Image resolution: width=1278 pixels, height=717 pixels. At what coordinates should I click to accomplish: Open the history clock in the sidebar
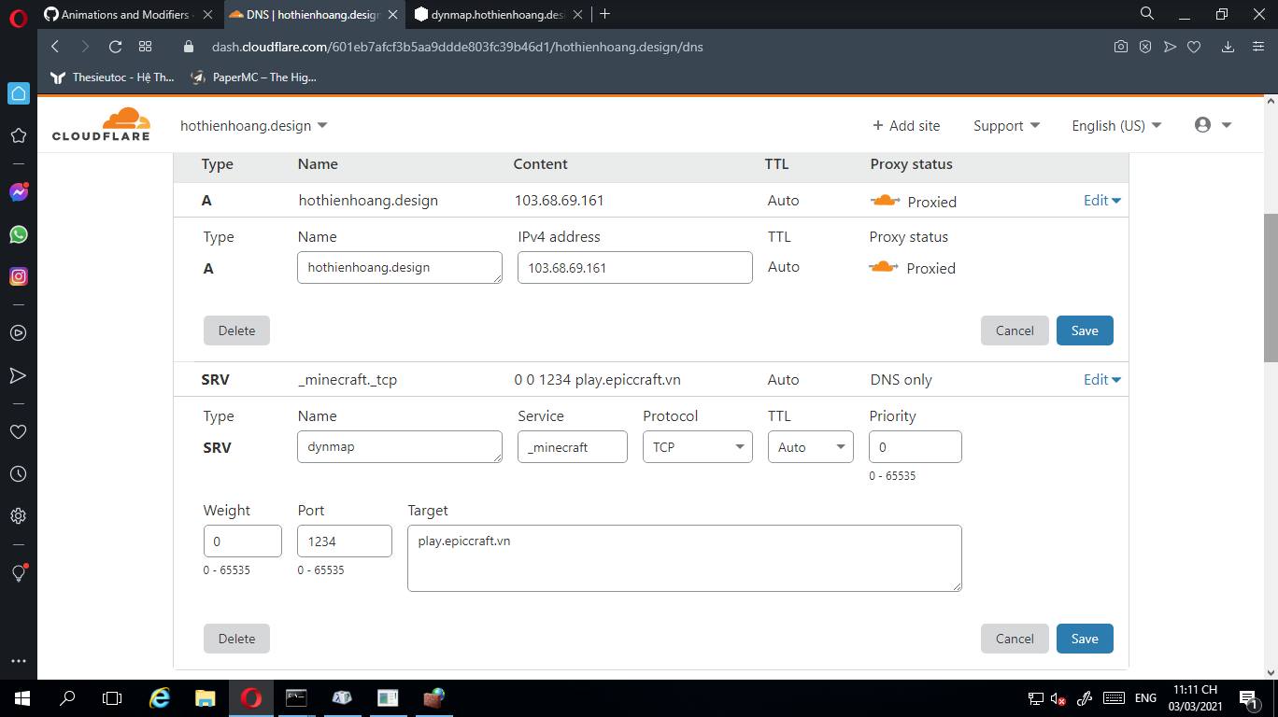[18, 474]
